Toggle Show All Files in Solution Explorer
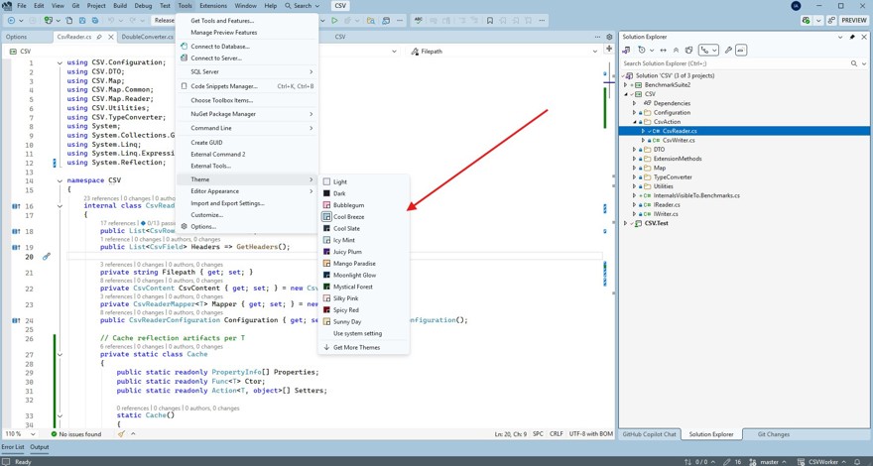The image size is (873, 466). pos(688,50)
